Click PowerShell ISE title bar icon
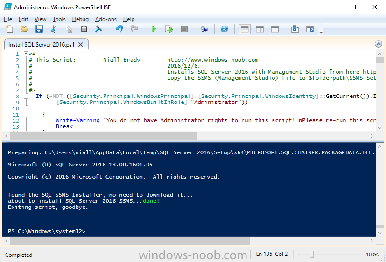The height and width of the screenshot is (262, 386). [x=8, y=7]
